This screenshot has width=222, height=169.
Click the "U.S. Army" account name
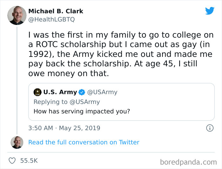pyautogui.click(x=60, y=92)
